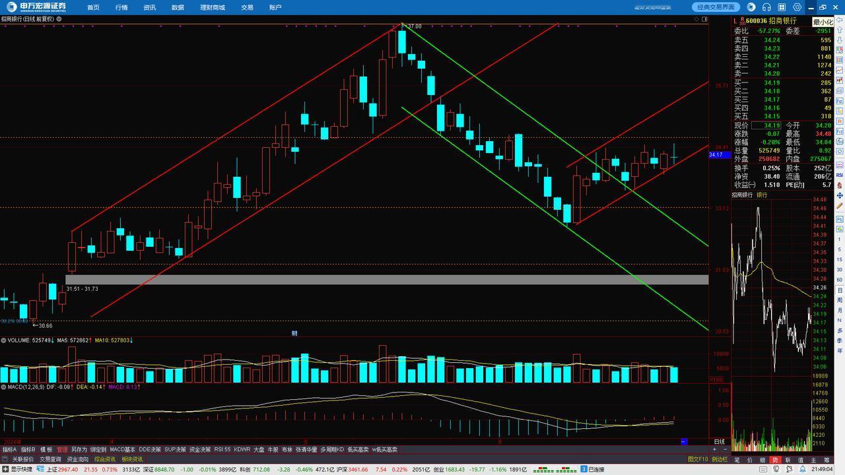Screen dimensions: 845x475
Task: Select the 季 quarterly period
Action: coord(840,340)
